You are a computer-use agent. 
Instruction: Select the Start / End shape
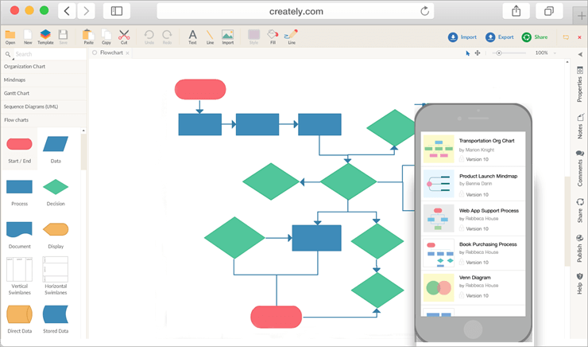pyautogui.click(x=20, y=150)
